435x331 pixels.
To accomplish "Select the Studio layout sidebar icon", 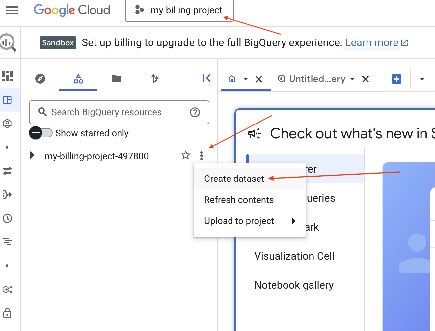I will [x=7, y=100].
